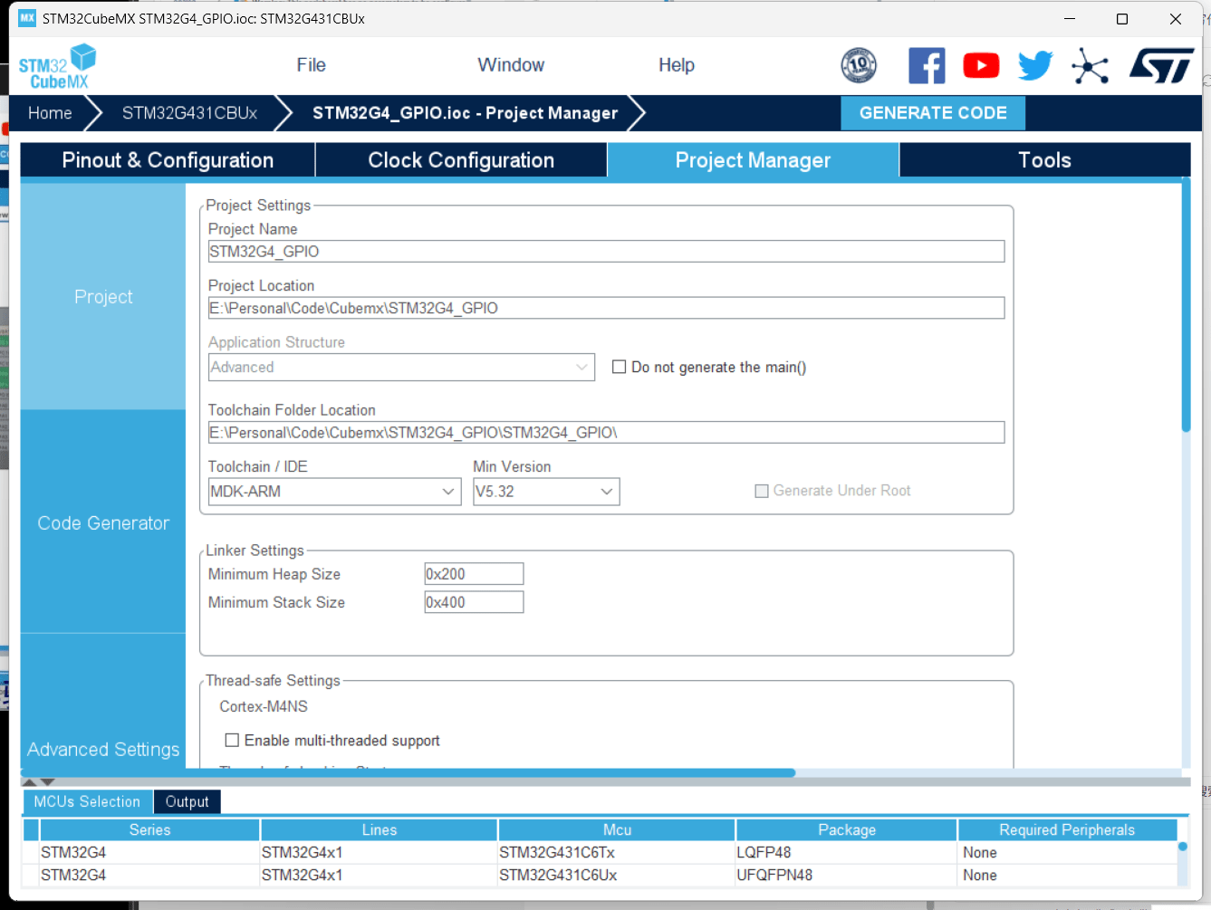Click the STM32CubeMX logo
Screen dimensions: 1211x910
[57, 67]
